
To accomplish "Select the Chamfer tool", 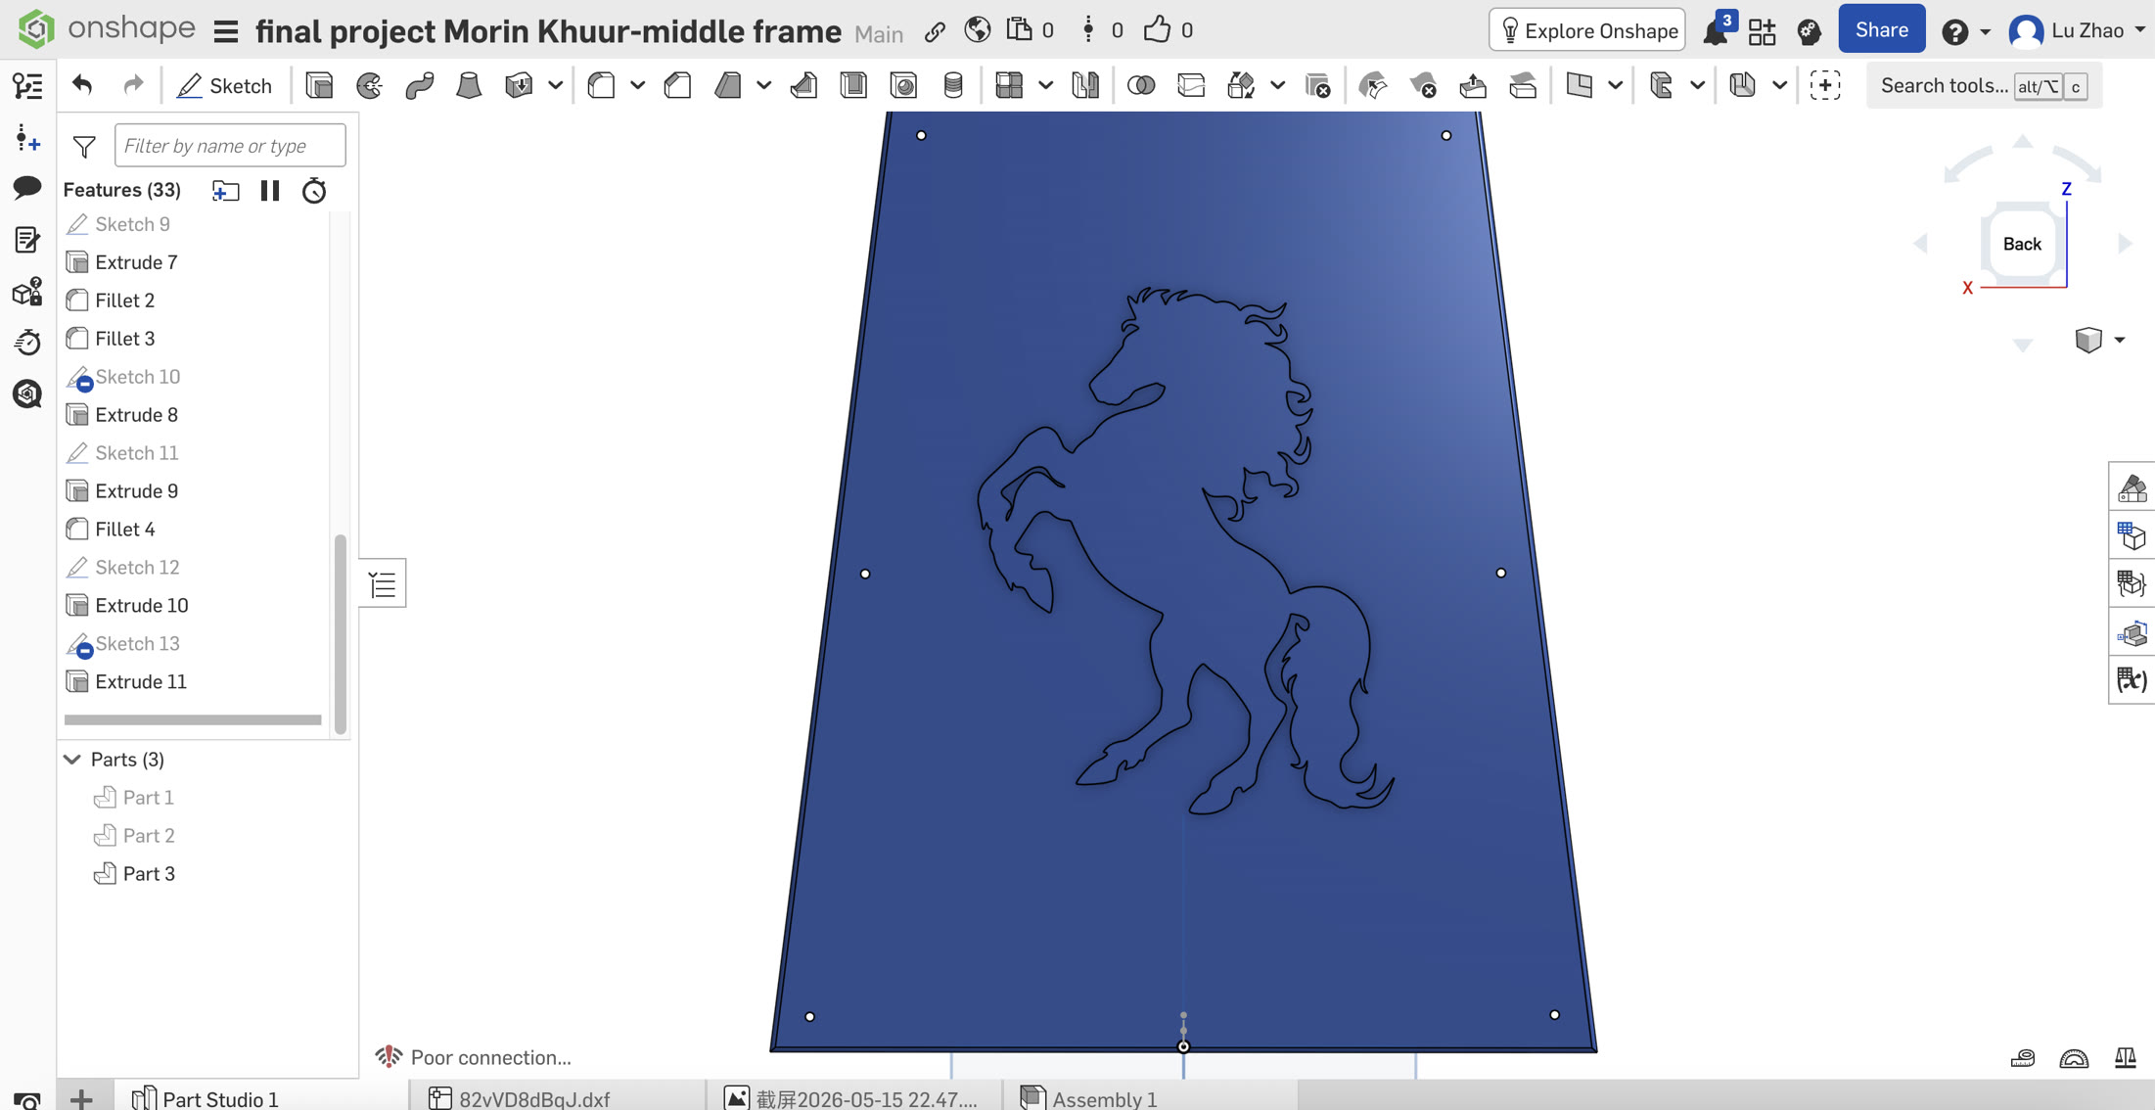I will coord(677,85).
